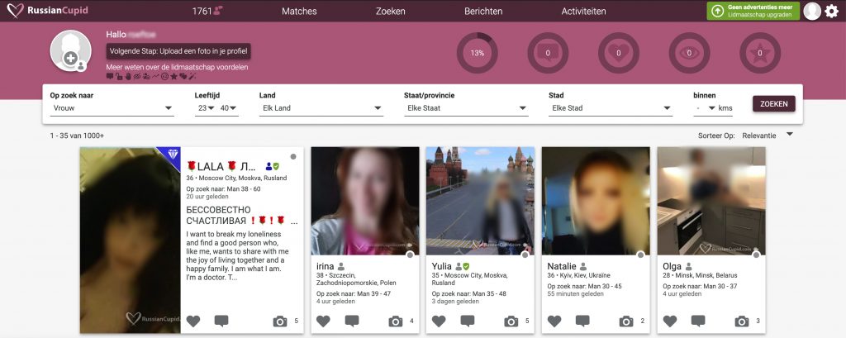The height and width of the screenshot is (338, 846).
Task: Open the camera photos icon on Olga's card
Action: tap(742, 321)
